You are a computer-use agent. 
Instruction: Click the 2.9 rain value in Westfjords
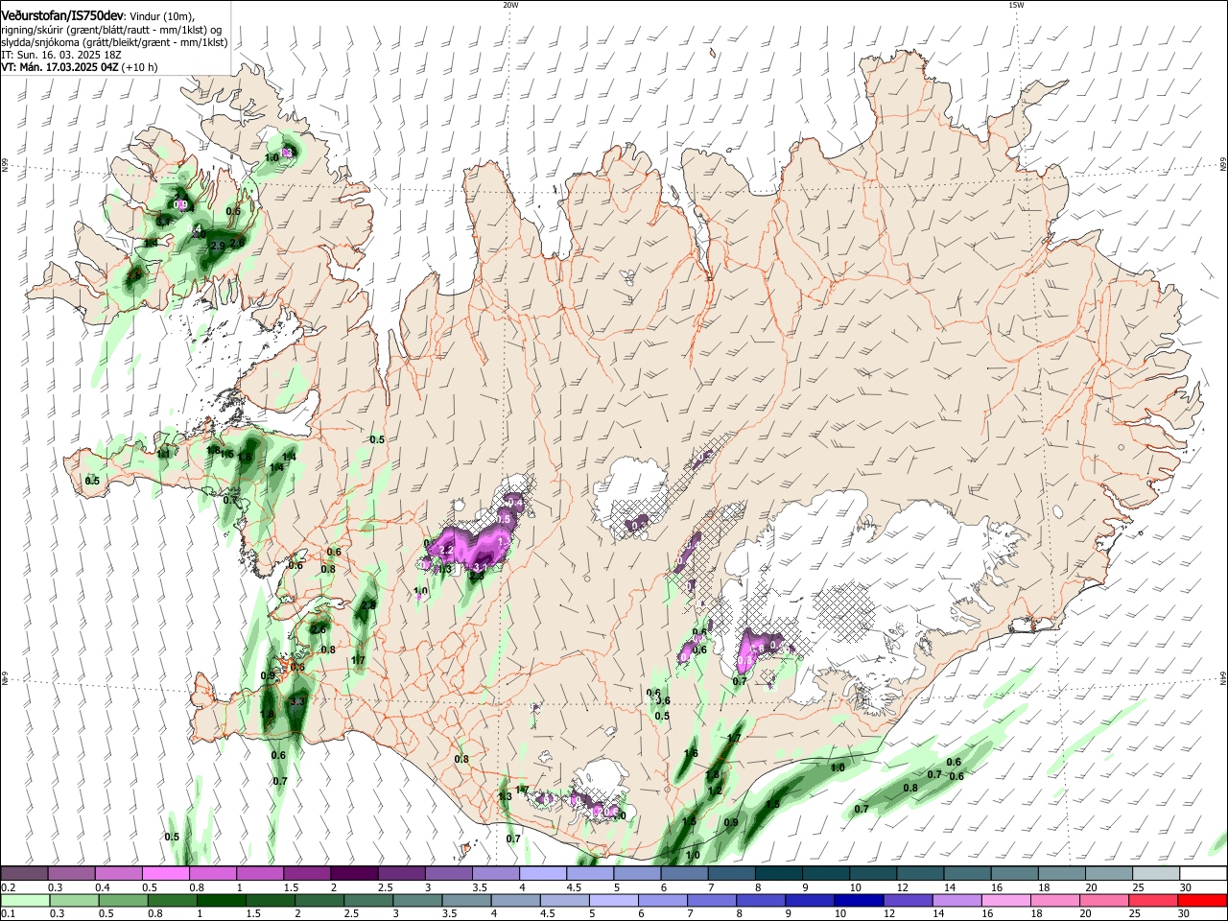tap(218, 246)
